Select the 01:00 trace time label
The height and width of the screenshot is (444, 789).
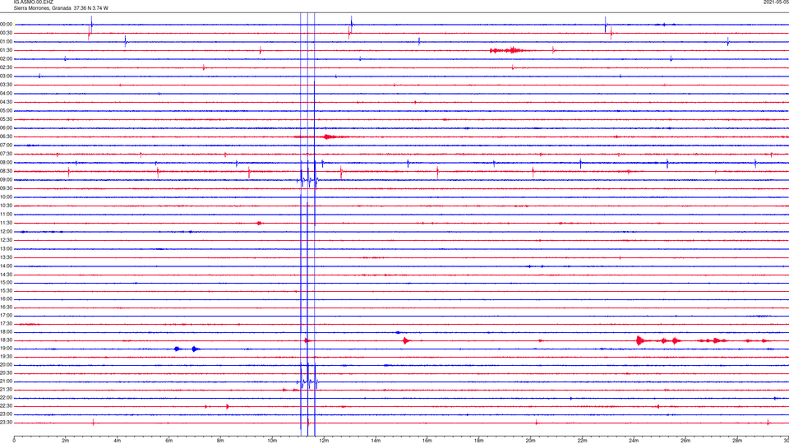[x=7, y=42]
